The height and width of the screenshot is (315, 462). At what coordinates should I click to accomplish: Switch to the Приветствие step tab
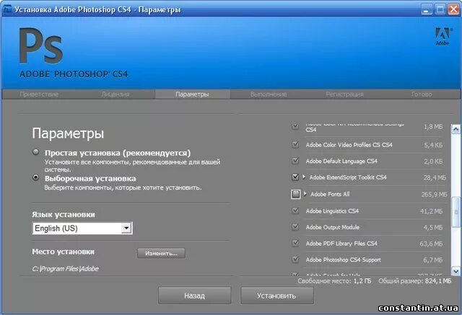[39, 94]
